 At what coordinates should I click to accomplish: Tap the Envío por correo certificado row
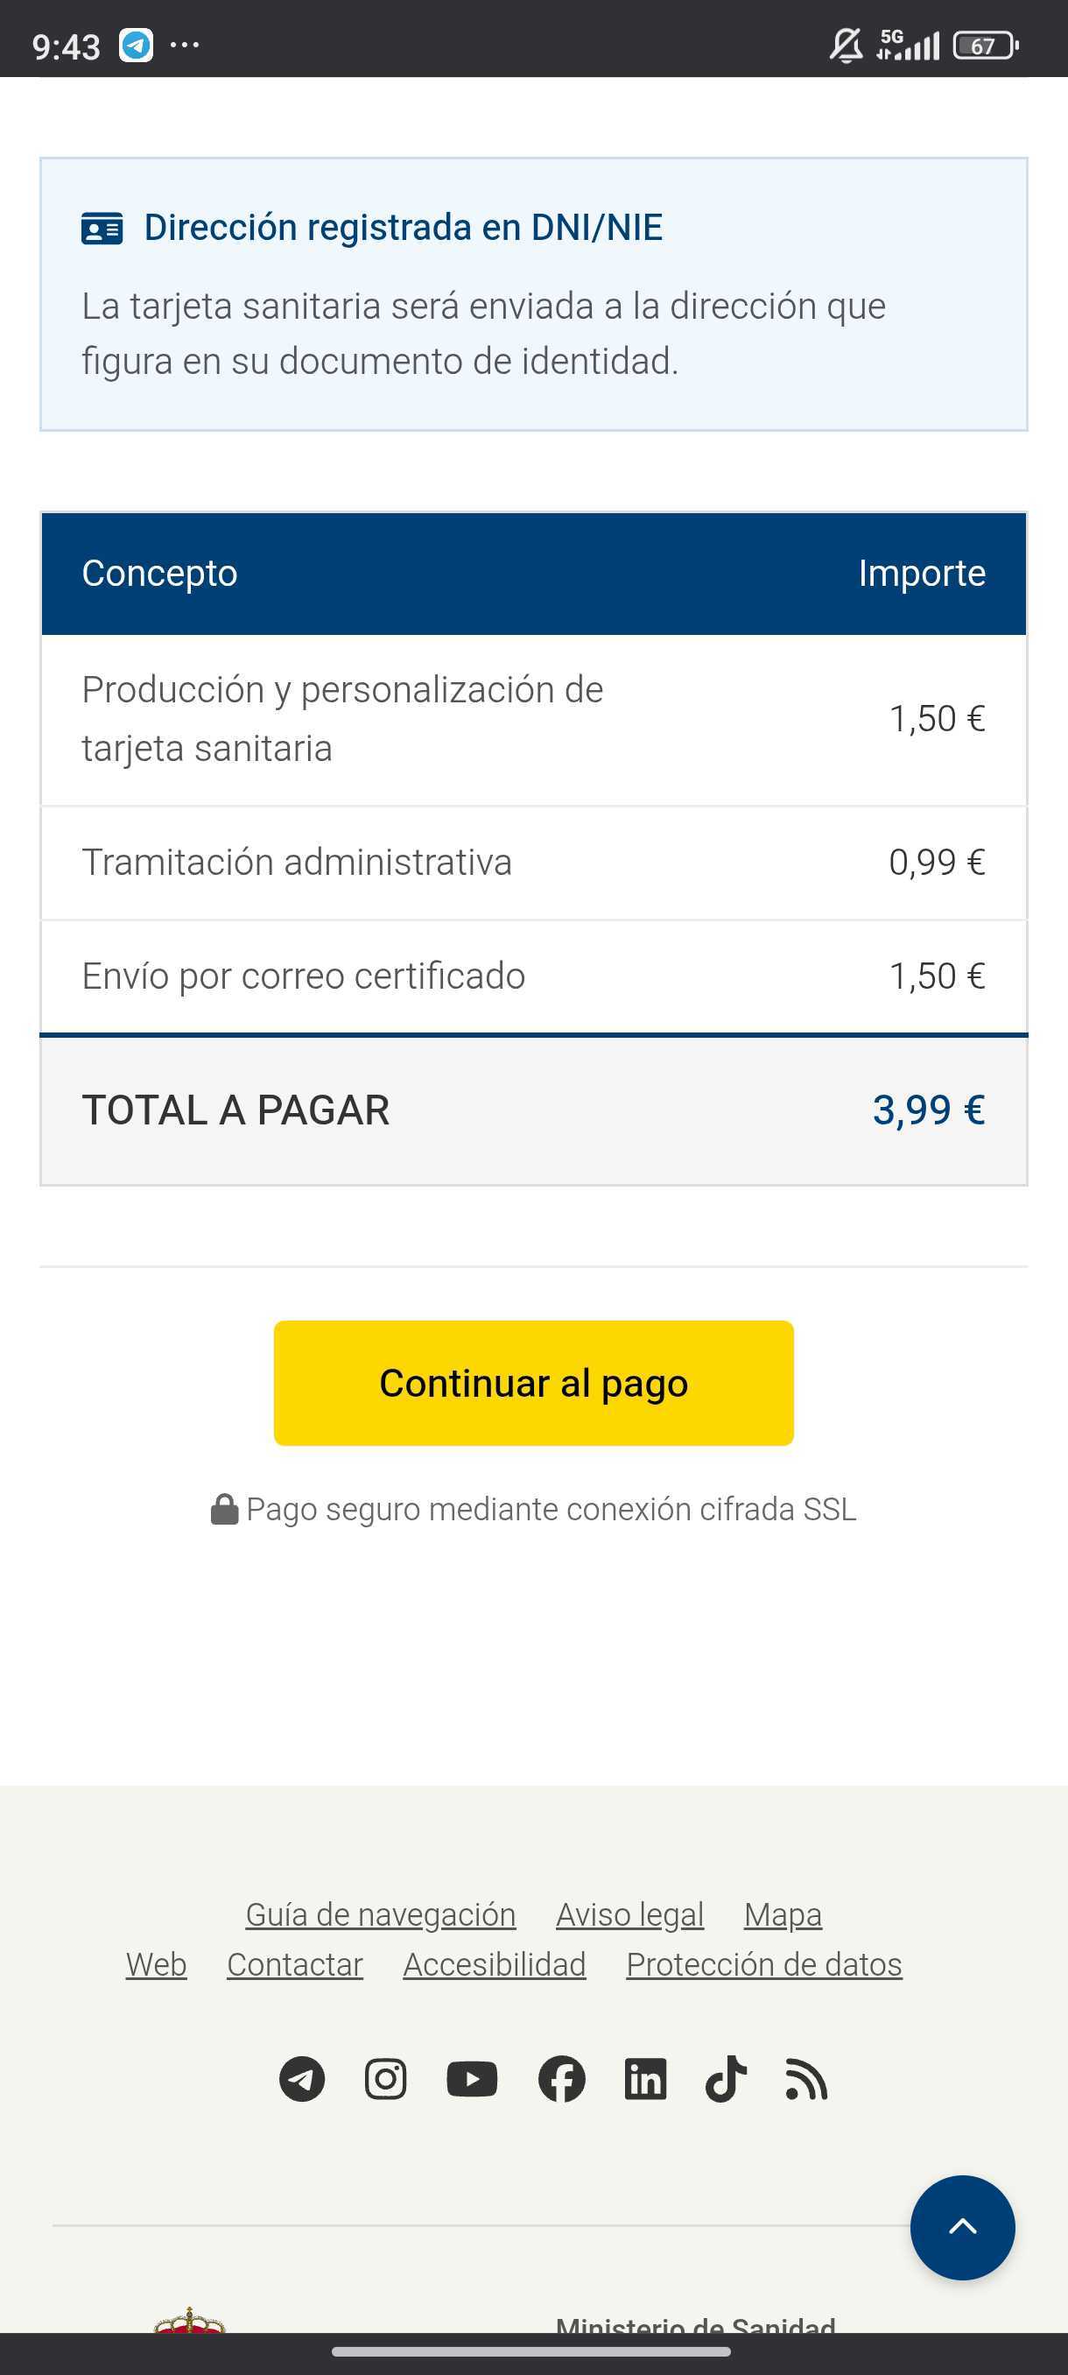click(x=532, y=976)
